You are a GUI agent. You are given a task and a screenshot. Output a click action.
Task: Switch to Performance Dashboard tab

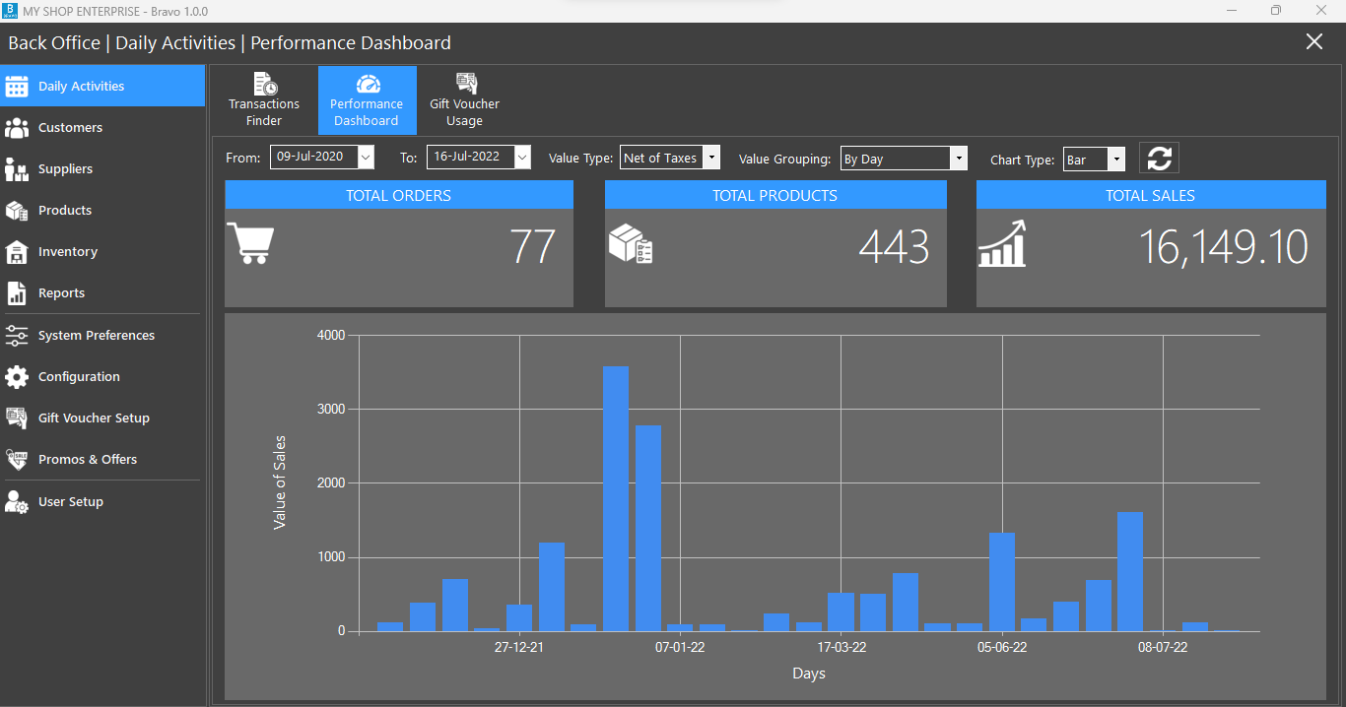367,100
